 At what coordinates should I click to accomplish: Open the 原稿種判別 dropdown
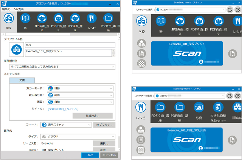[62, 67]
